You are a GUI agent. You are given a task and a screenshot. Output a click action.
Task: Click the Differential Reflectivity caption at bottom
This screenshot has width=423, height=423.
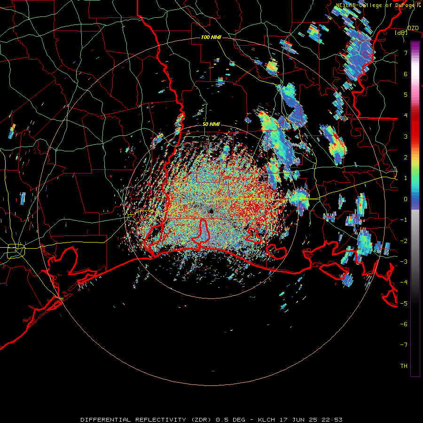click(211, 420)
